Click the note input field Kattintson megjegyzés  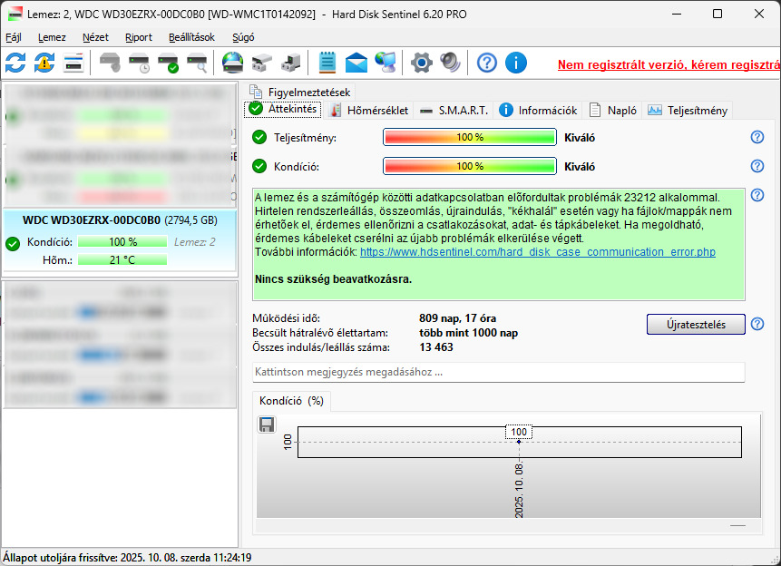point(499,372)
